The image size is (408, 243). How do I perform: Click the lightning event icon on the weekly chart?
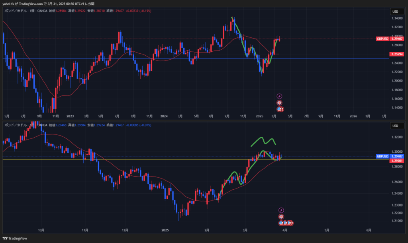point(280,96)
